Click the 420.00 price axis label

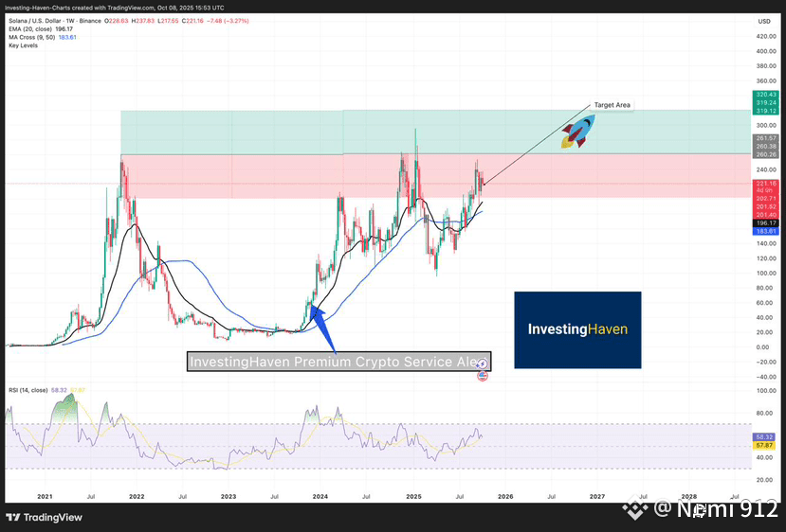(765, 36)
